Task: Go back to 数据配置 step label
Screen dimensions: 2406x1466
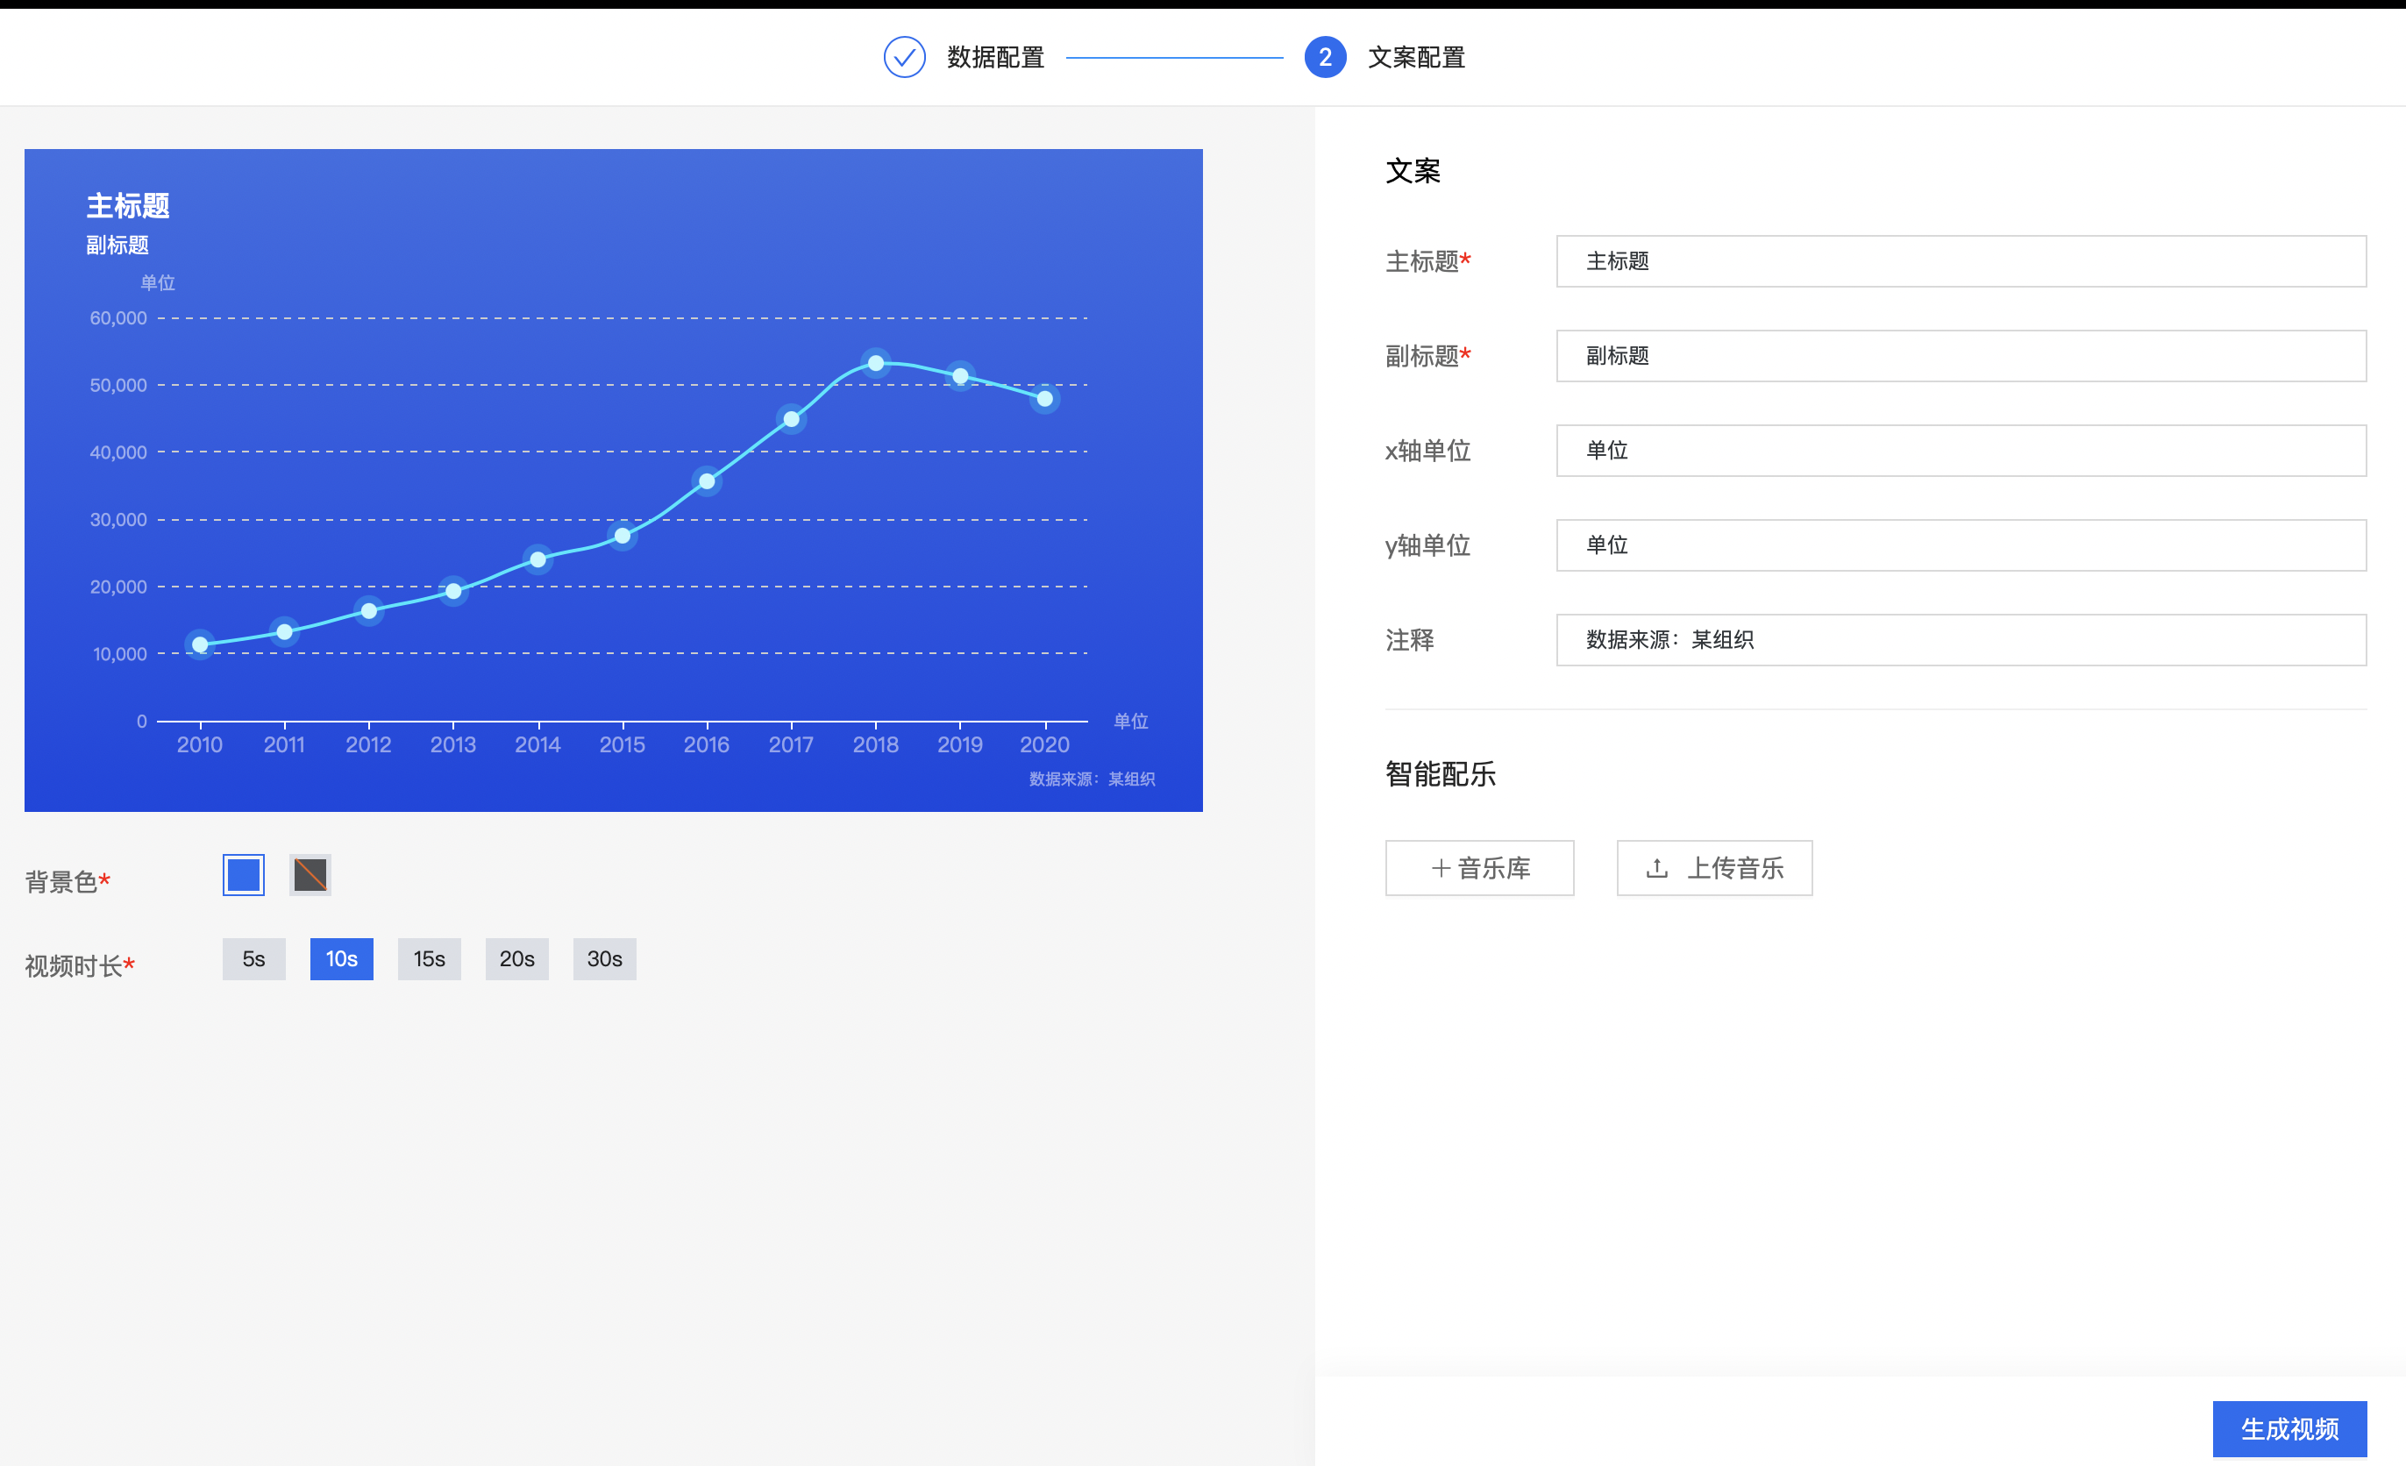Action: pos(995,58)
